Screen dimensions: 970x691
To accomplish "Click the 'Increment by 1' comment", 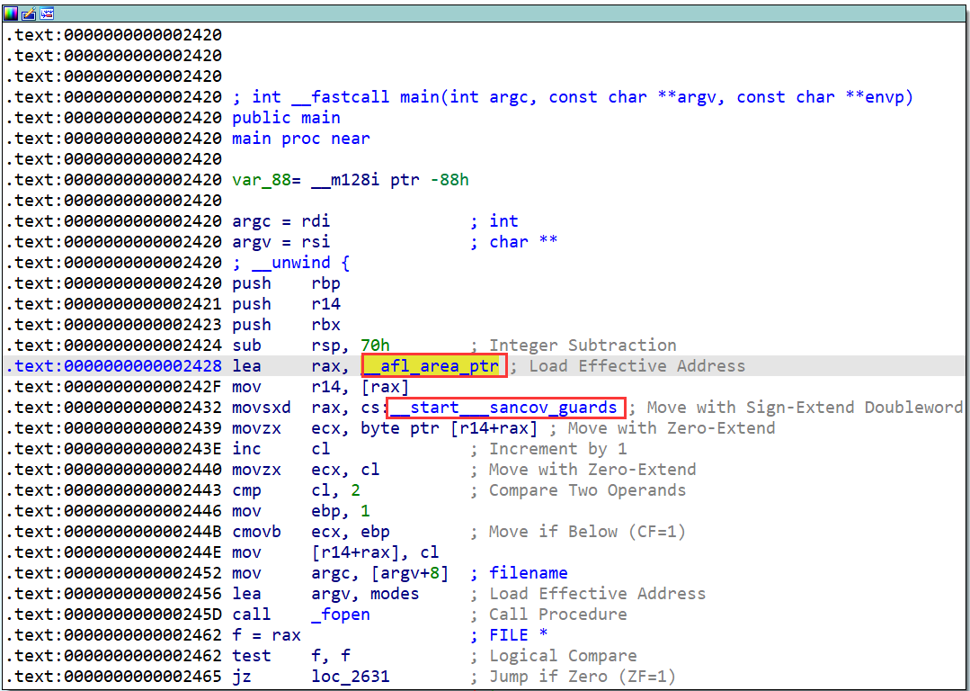I will (x=557, y=449).
